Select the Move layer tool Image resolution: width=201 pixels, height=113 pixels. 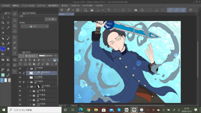[8, 23]
